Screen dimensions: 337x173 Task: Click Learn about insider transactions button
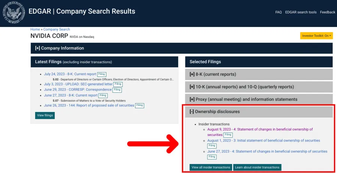point(257,167)
